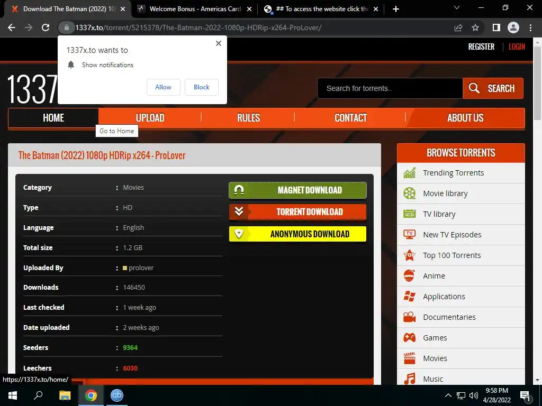Click the New TV Episodes icon
Image resolution: width=542 pixels, height=406 pixels.
coord(410,235)
